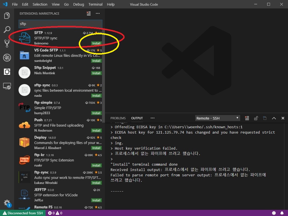The image size is (288, 216).
Task: Switch to the OUTPUT tab
Action: 137,118
